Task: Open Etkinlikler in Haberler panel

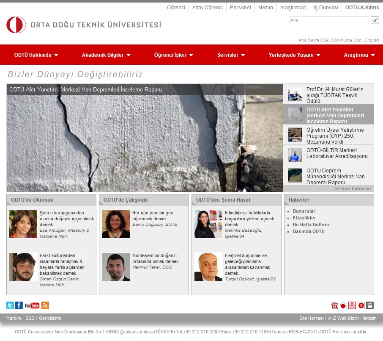Action: coord(304,218)
